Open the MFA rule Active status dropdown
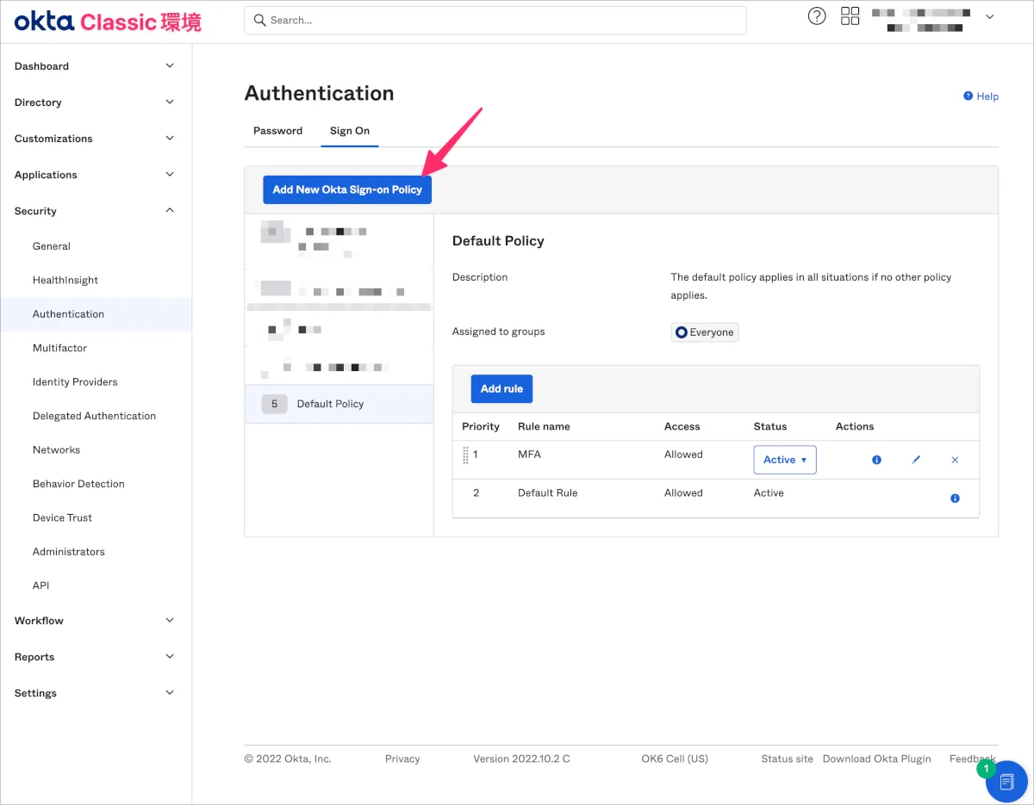 [784, 460]
